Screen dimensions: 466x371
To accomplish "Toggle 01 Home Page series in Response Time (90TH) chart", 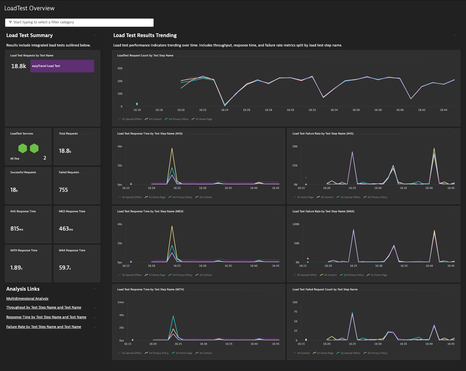I will [x=182, y=353].
